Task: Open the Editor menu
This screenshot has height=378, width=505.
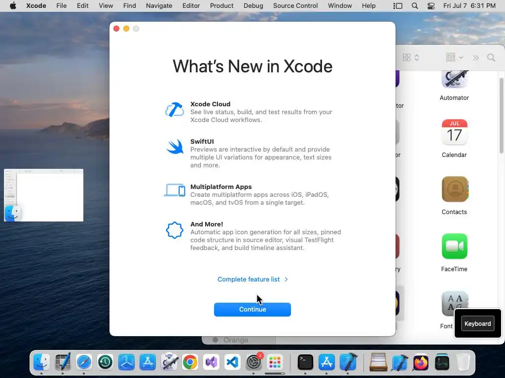Action: pos(191,6)
